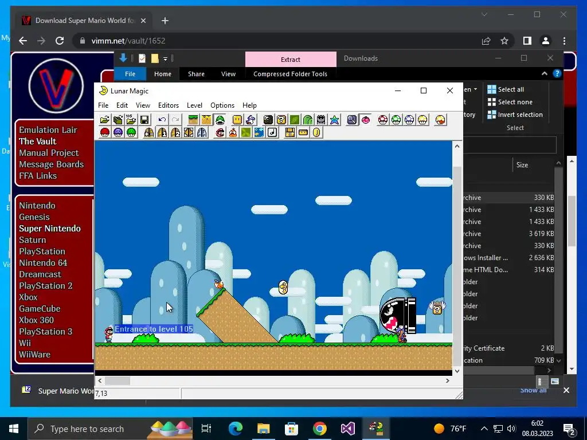This screenshot has height=440, width=587.
Task: Open the Options menu in Lunar Magic
Action: (222, 105)
